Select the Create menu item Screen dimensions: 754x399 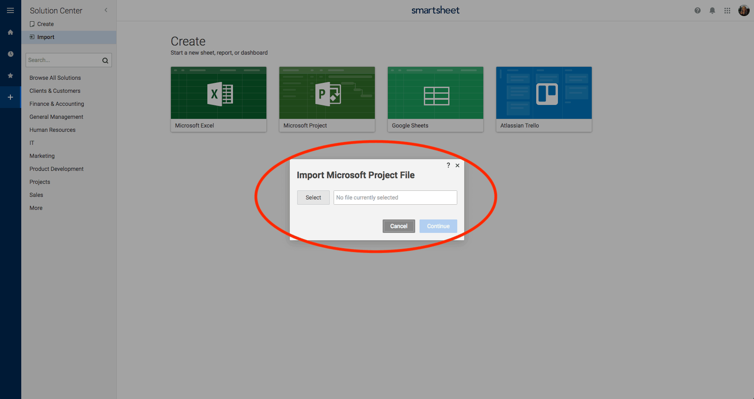pos(45,24)
